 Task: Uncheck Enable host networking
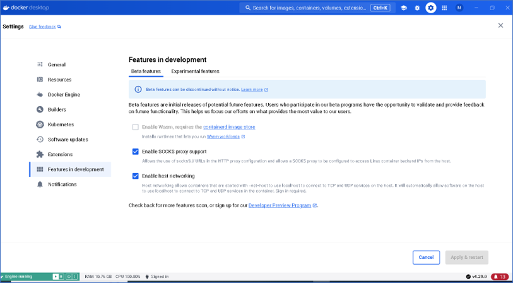pos(136,176)
